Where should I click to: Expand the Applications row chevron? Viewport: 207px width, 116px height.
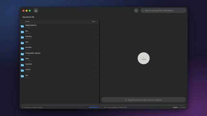click(98, 26)
